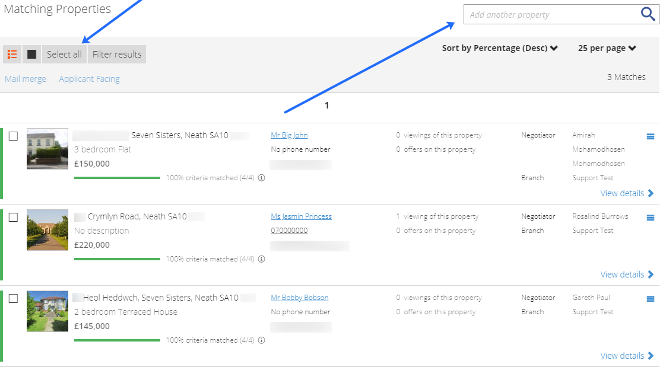Show criteria info for Heol Heddwch property

click(262, 340)
